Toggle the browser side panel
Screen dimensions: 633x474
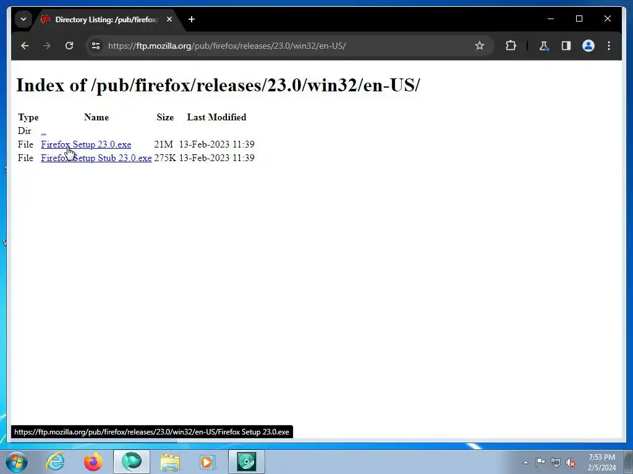pos(566,46)
